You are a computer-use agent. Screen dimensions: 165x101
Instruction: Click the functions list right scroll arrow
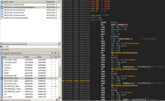(59, 43)
